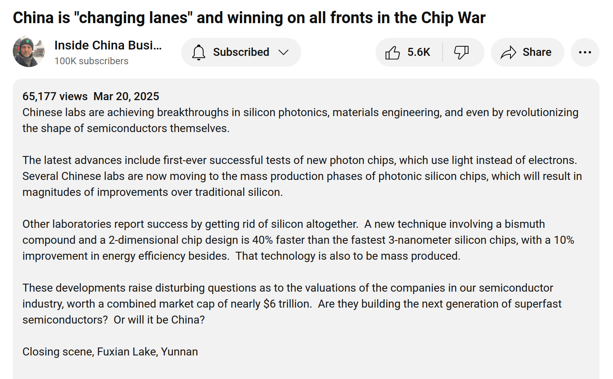Click the 65,177 views count
613x379 pixels.
click(55, 97)
